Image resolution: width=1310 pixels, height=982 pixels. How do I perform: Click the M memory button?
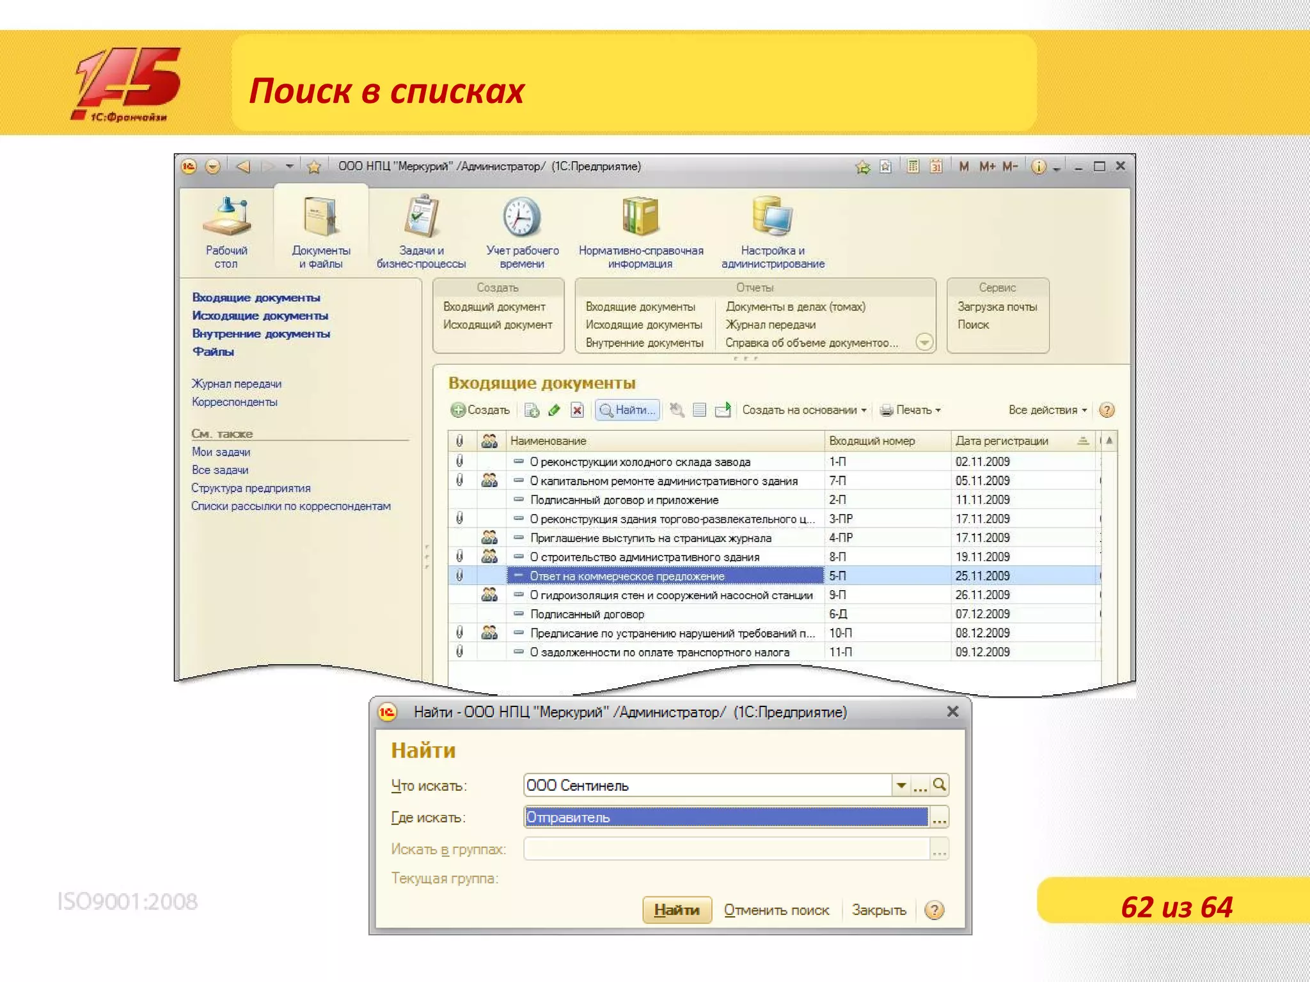(x=964, y=166)
